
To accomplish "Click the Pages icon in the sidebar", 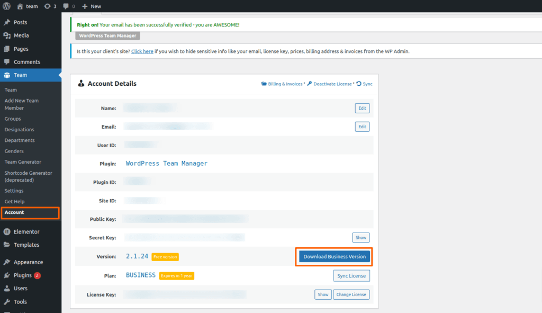I will (x=7, y=49).
